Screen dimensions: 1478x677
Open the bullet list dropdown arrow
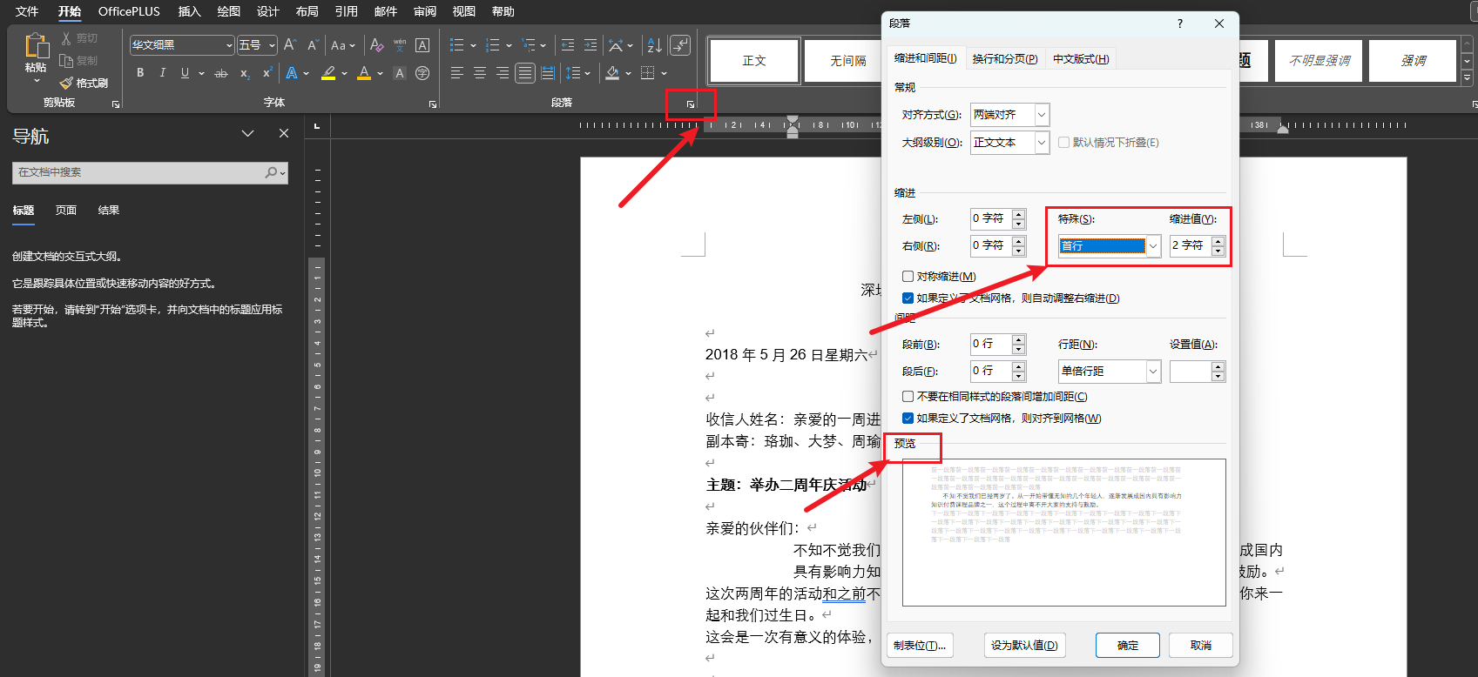[x=473, y=45]
